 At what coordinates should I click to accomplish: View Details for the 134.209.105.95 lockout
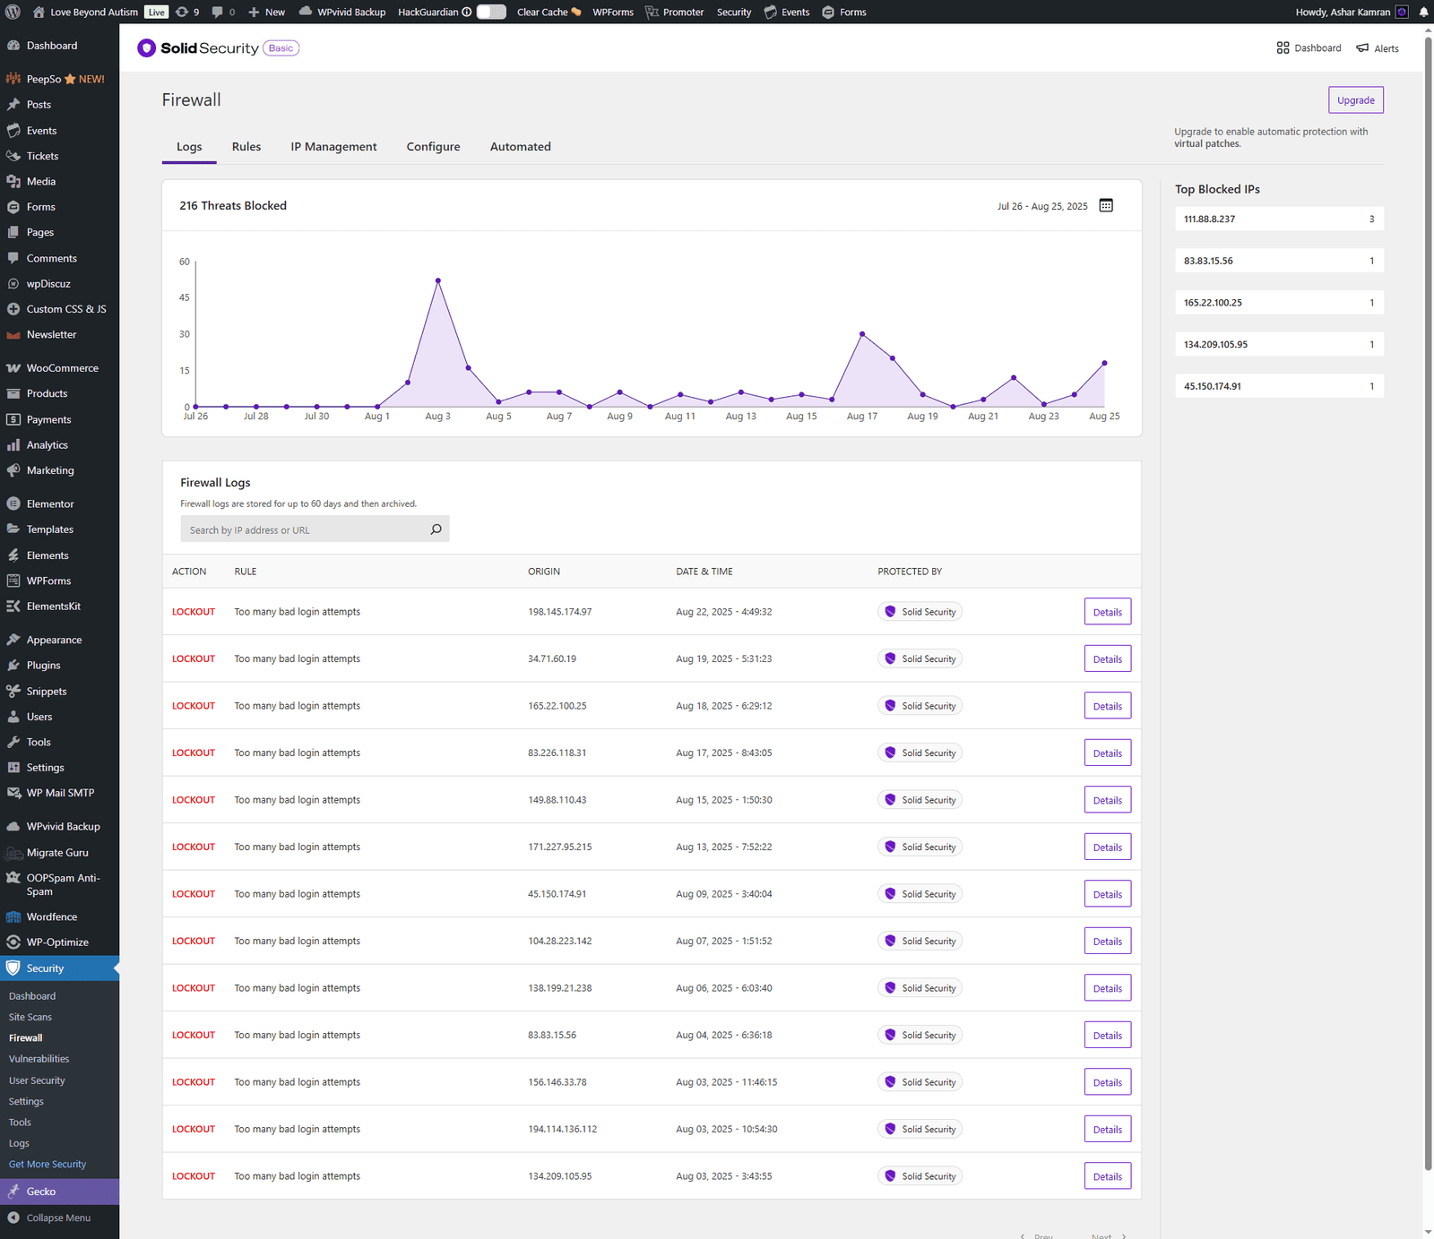coord(1108,1176)
